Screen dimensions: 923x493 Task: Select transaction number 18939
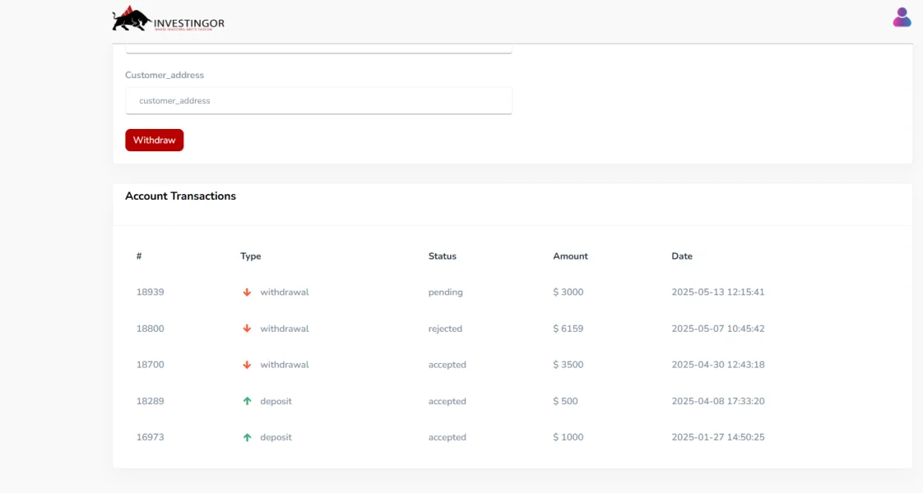click(x=151, y=293)
